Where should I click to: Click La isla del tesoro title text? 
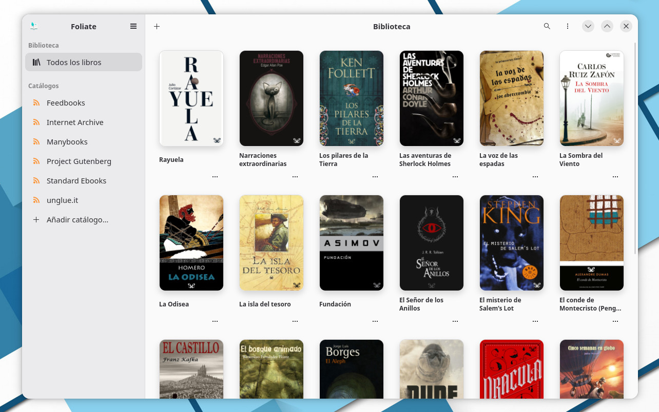[265, 304]
